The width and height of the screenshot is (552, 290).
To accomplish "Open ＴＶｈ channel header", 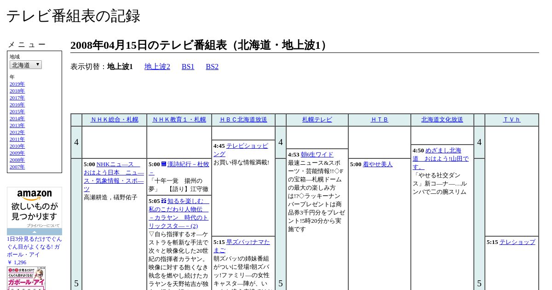I will 512,120.
